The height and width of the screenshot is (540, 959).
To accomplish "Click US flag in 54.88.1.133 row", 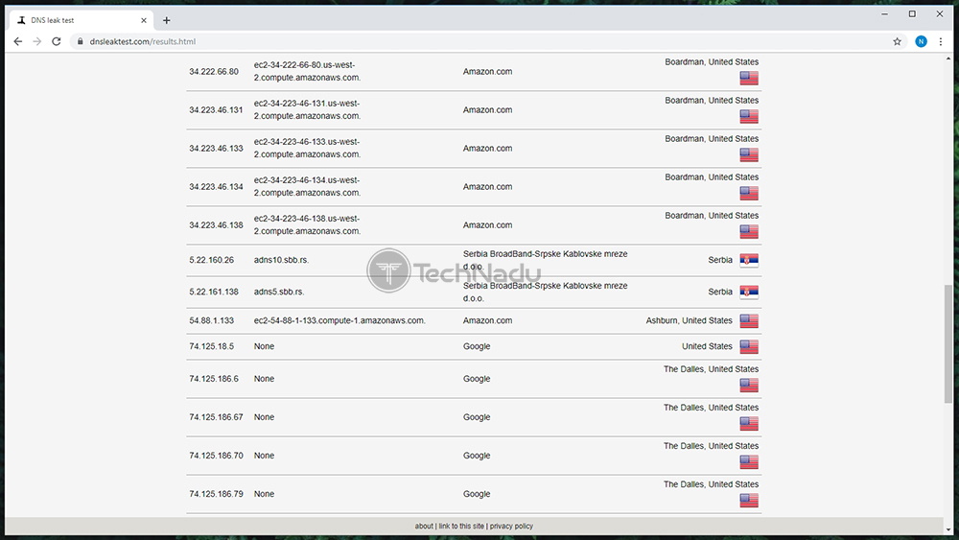I will [x=749, y=321].
